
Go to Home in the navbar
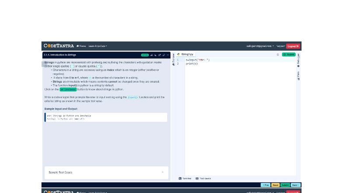[x=81, y=46]
